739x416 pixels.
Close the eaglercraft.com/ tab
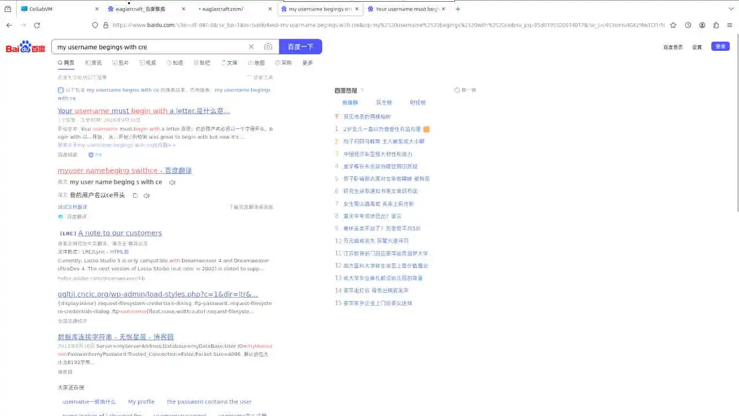(270, 9)
